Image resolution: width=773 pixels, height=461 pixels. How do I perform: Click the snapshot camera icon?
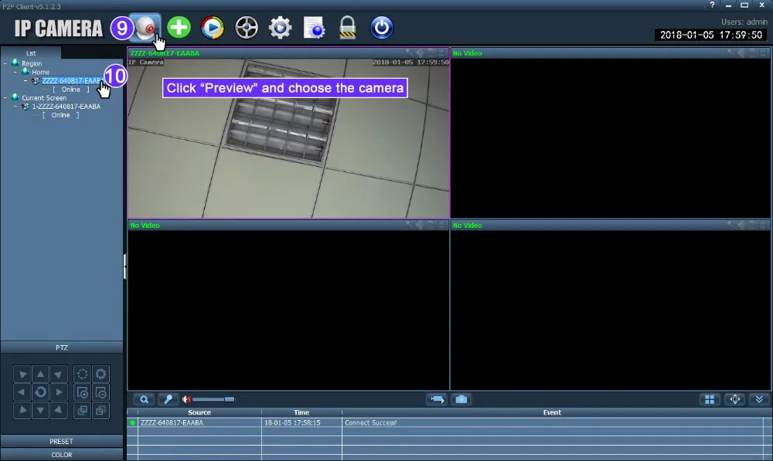pos(461,399)
